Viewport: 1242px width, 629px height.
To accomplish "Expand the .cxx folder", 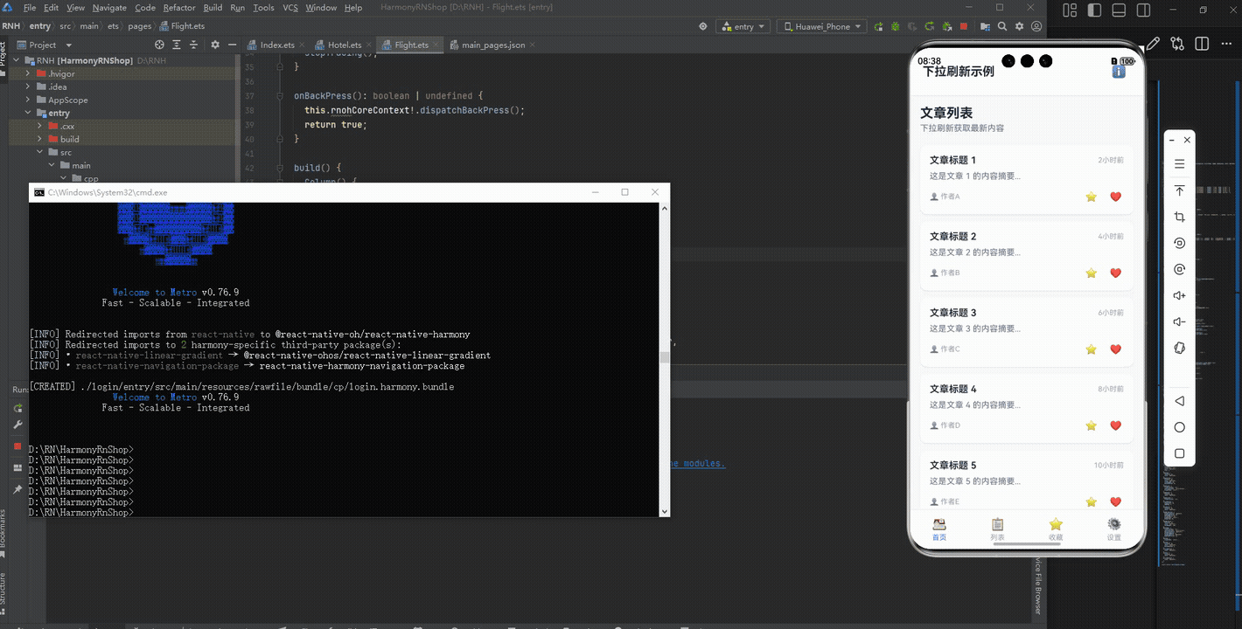I will [x=40, y=126].
